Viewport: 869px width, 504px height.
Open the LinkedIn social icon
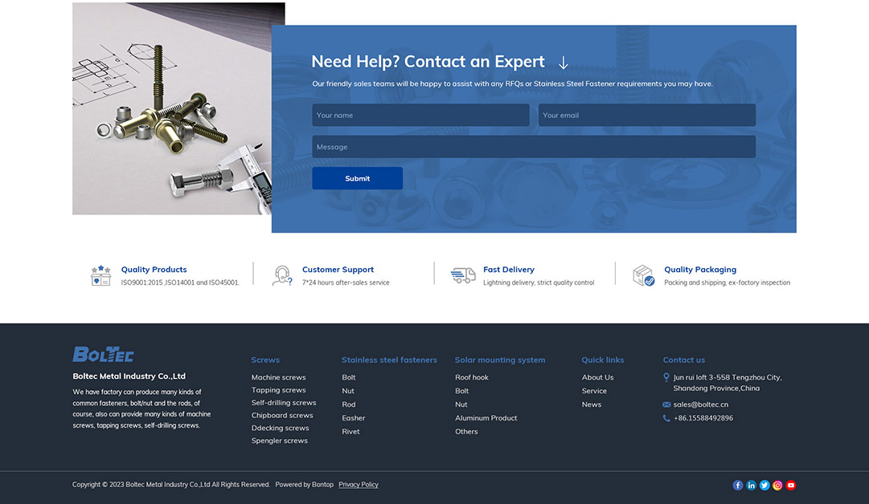tap(751, 485)
